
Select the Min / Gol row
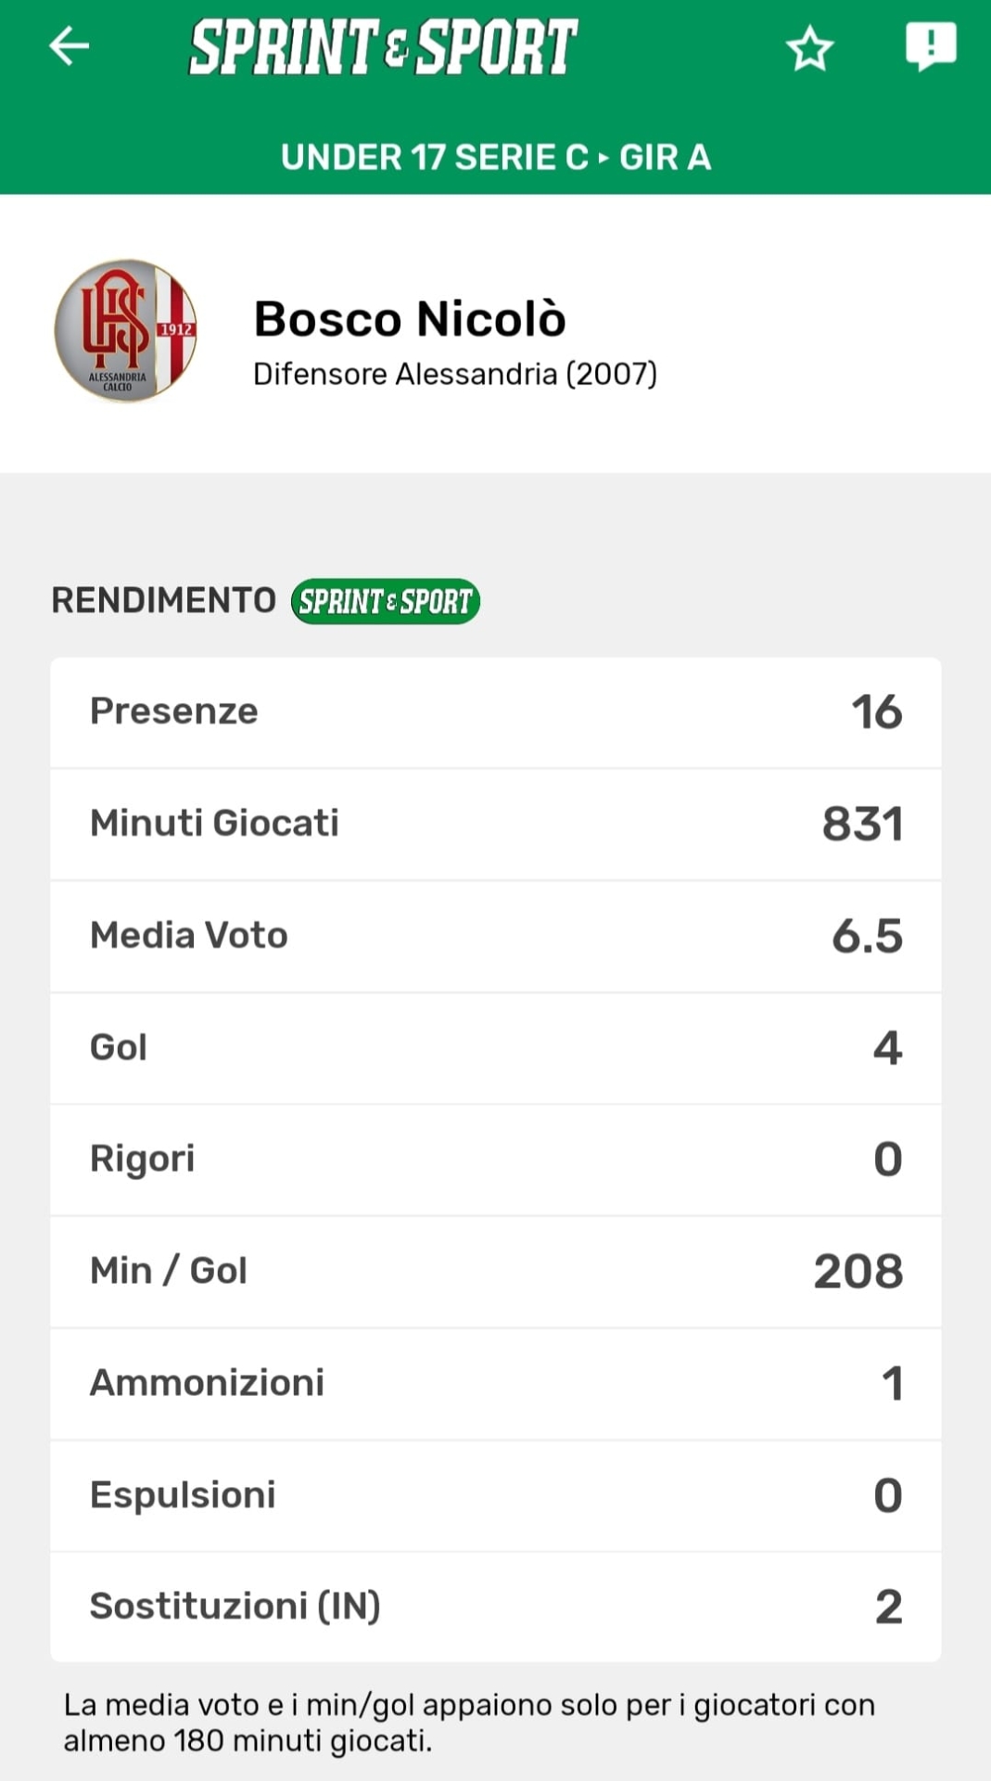pyautogui.click(x=496, y=1272)
